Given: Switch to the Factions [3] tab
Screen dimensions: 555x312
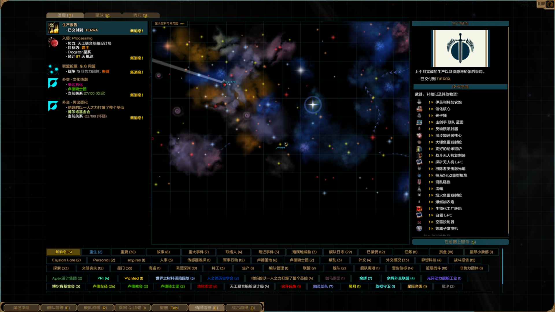Looking at the screenshot, I should [x=141, y=15].
